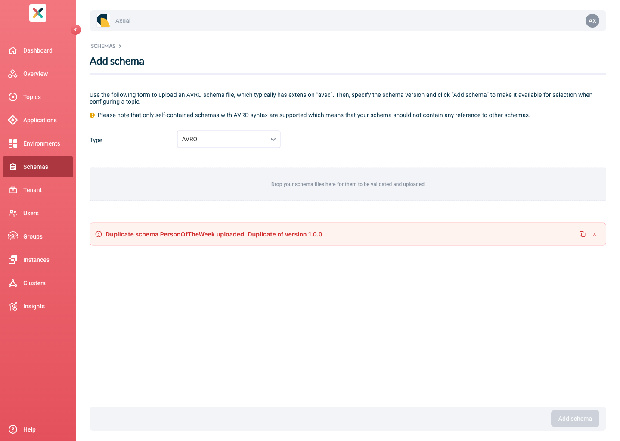Click the Dashboard home icon

[x=13, y=50]
